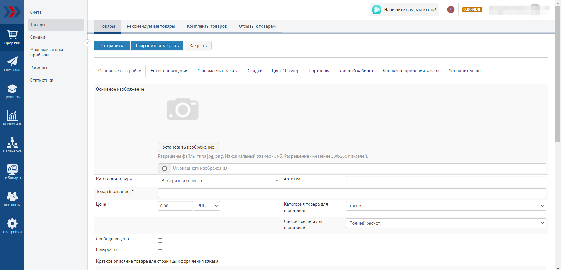The height and width of the screenshot is (270, 561).
Task: Expand the RUB currency dropdown
Action: point(207,206)
